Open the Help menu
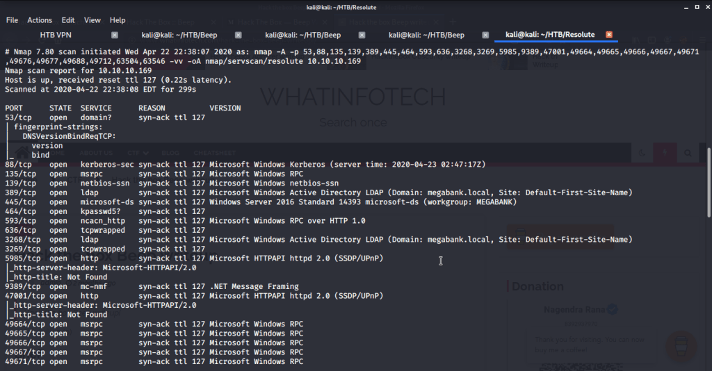712x371 pixels. pos(118,20)
